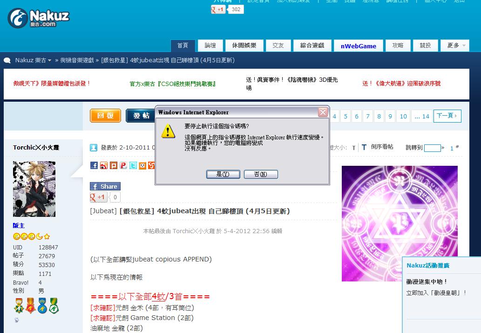
Task: Open the 偉大航道 迎風破浪序號 promo link
Action: (x=401, y=83)
